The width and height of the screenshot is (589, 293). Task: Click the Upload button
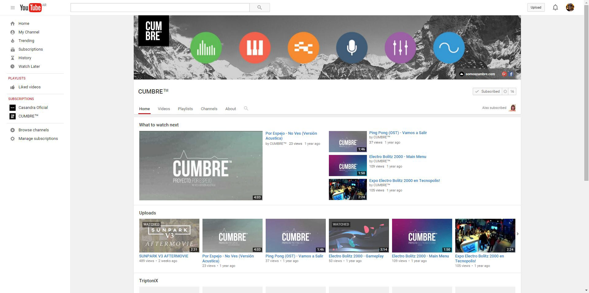(x=536, y=7)
